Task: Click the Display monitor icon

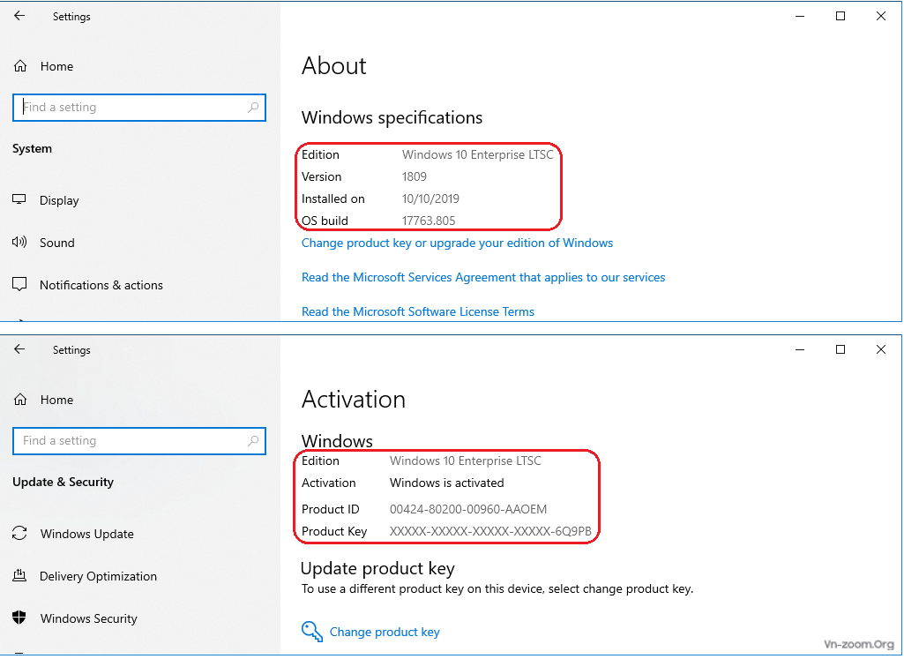Action: 19,199
